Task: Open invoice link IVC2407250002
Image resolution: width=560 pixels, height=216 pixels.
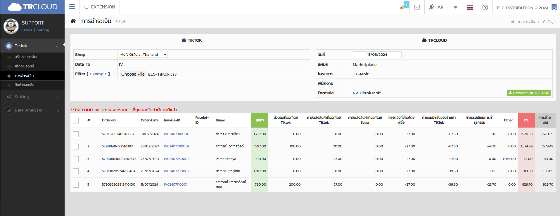Action: coord(177,171)
